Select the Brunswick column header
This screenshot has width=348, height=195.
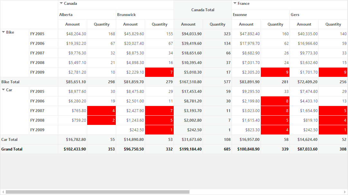145,15
